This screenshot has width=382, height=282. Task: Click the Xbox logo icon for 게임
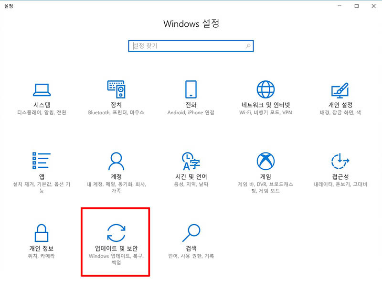265,162
